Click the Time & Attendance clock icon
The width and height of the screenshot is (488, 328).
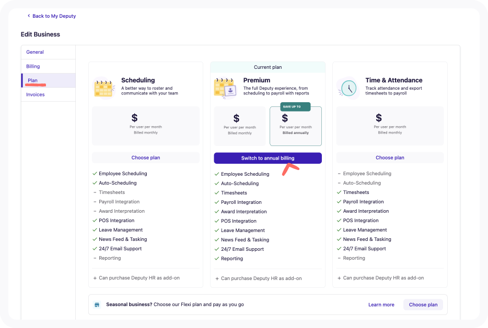click(347, 88)
